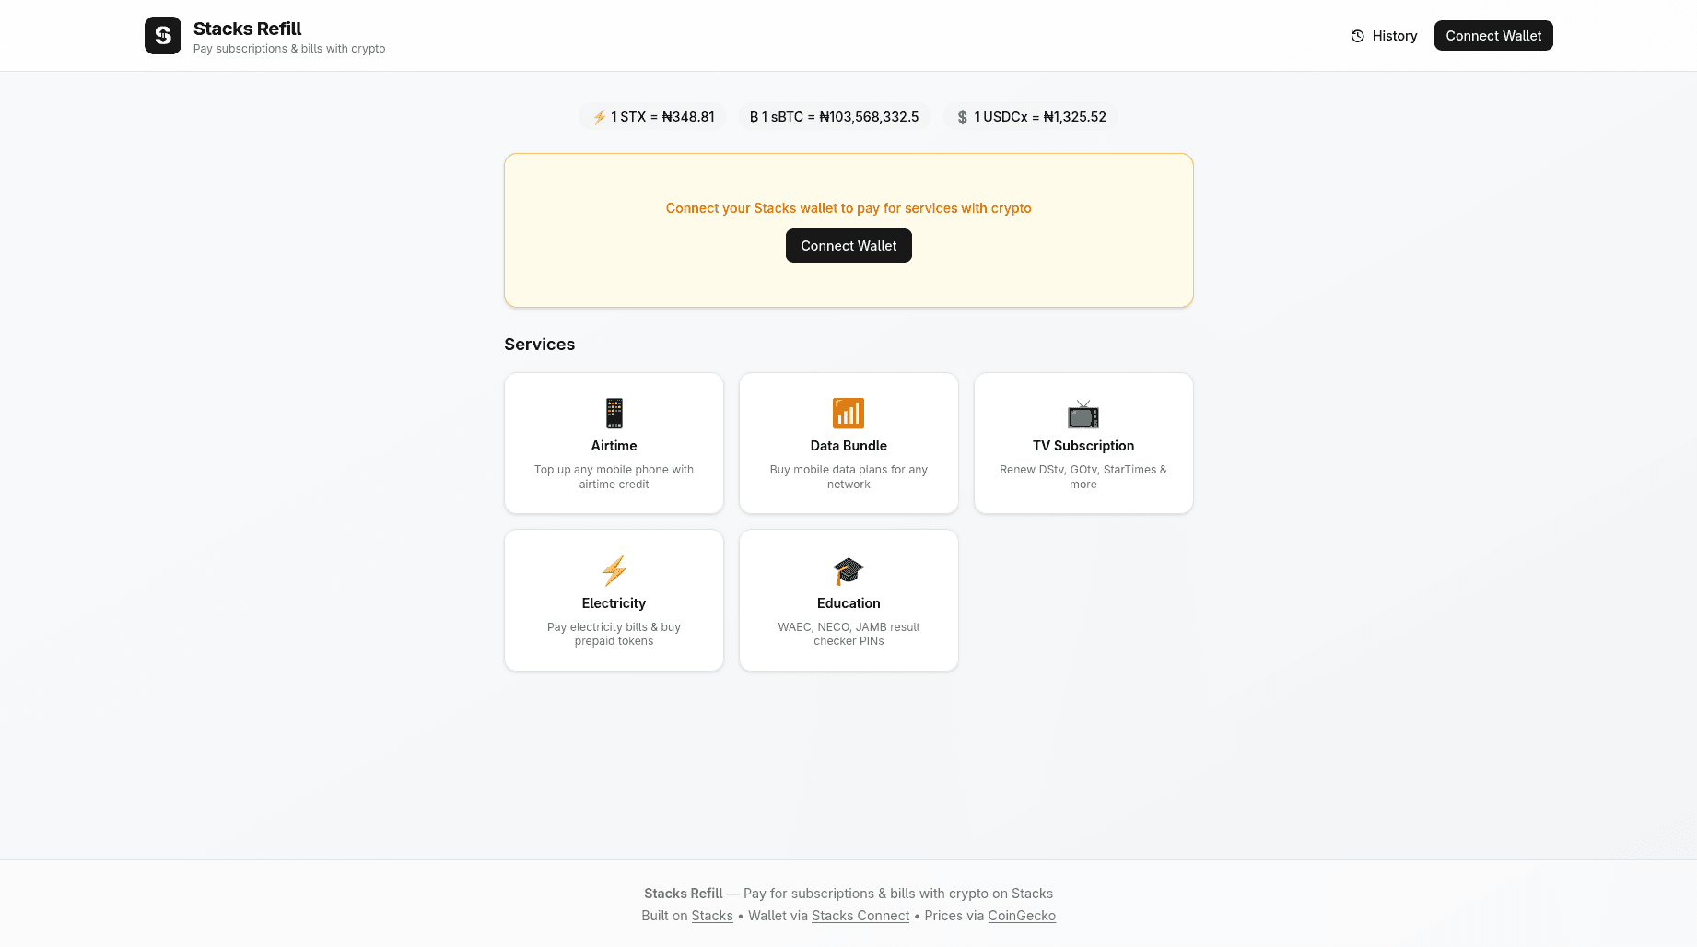This screenshot has height=947, width=1697.
Task: Click the Services section heading
Action: 539,345
